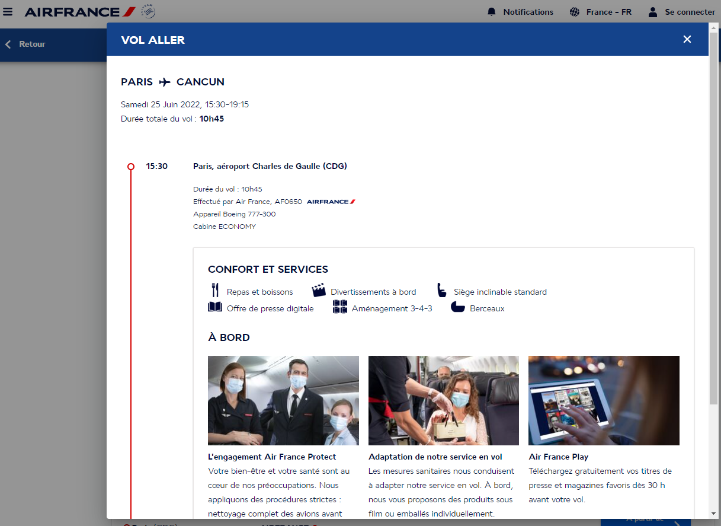Click the Appareil Boeing 777-300 text
The image size is (721, 526).
click(235, 214)
